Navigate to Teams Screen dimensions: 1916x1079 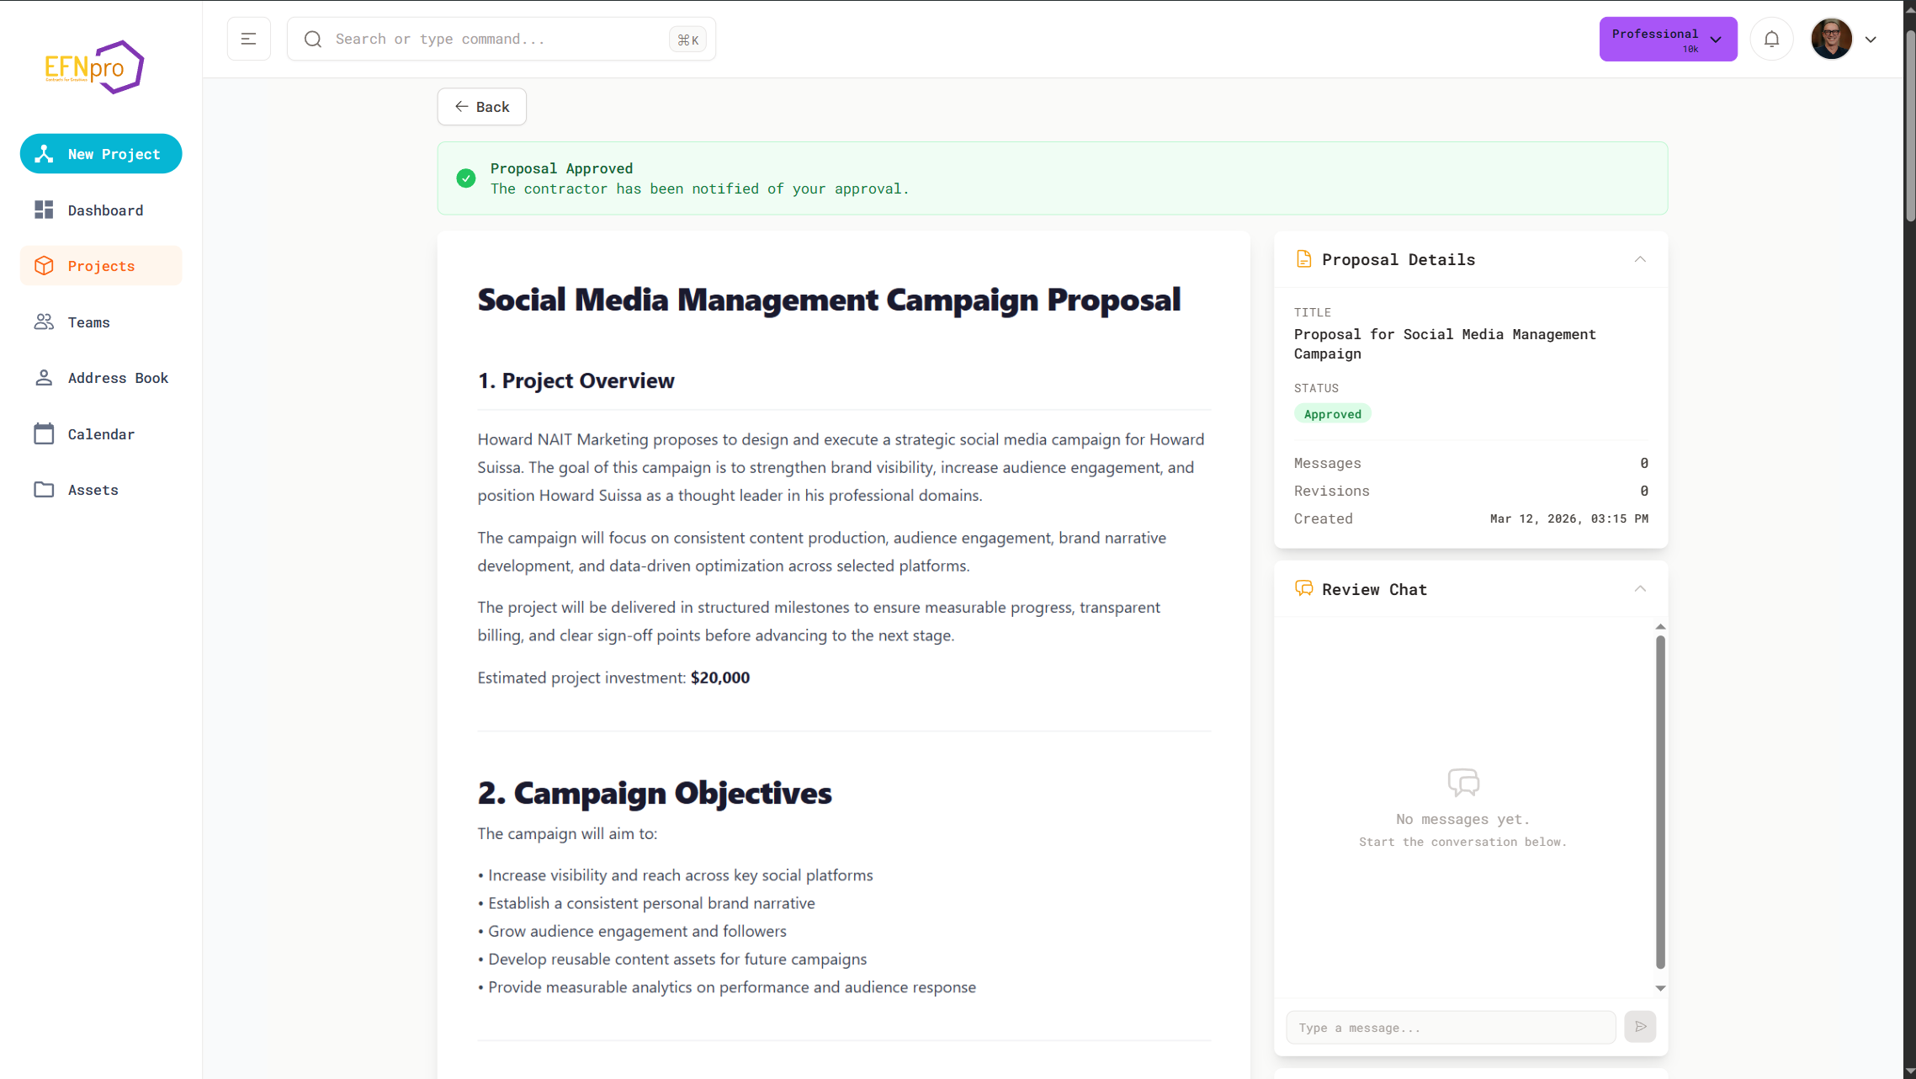tap(101, 322)
